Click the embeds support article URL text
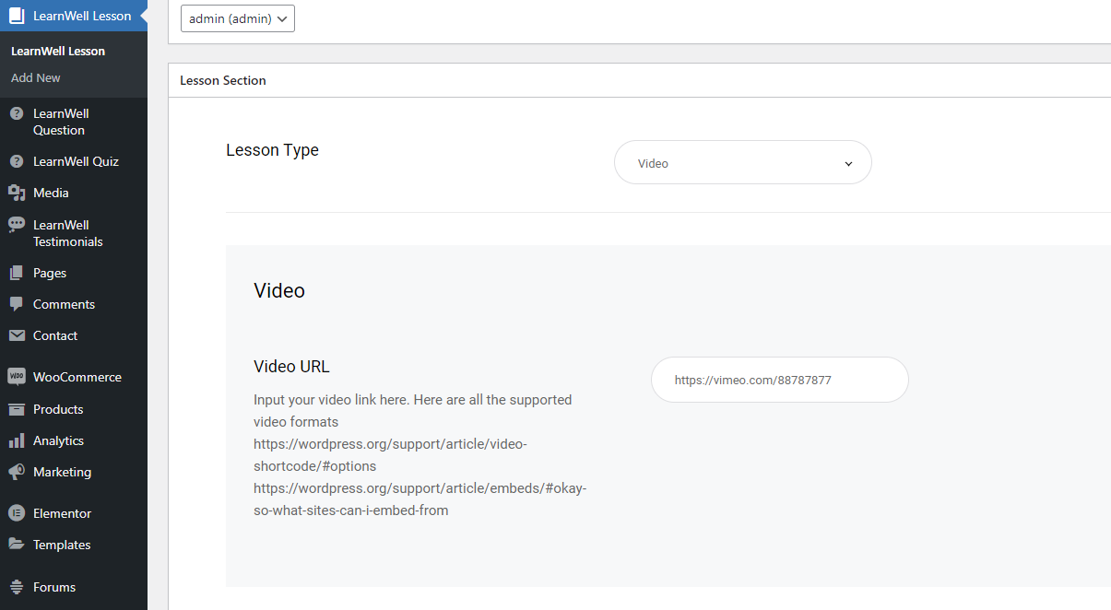This screenshot has width=1111, height=610. pos(420,499)
